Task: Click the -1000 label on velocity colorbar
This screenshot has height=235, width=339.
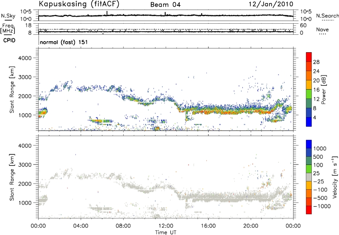Action: point(322,206)
